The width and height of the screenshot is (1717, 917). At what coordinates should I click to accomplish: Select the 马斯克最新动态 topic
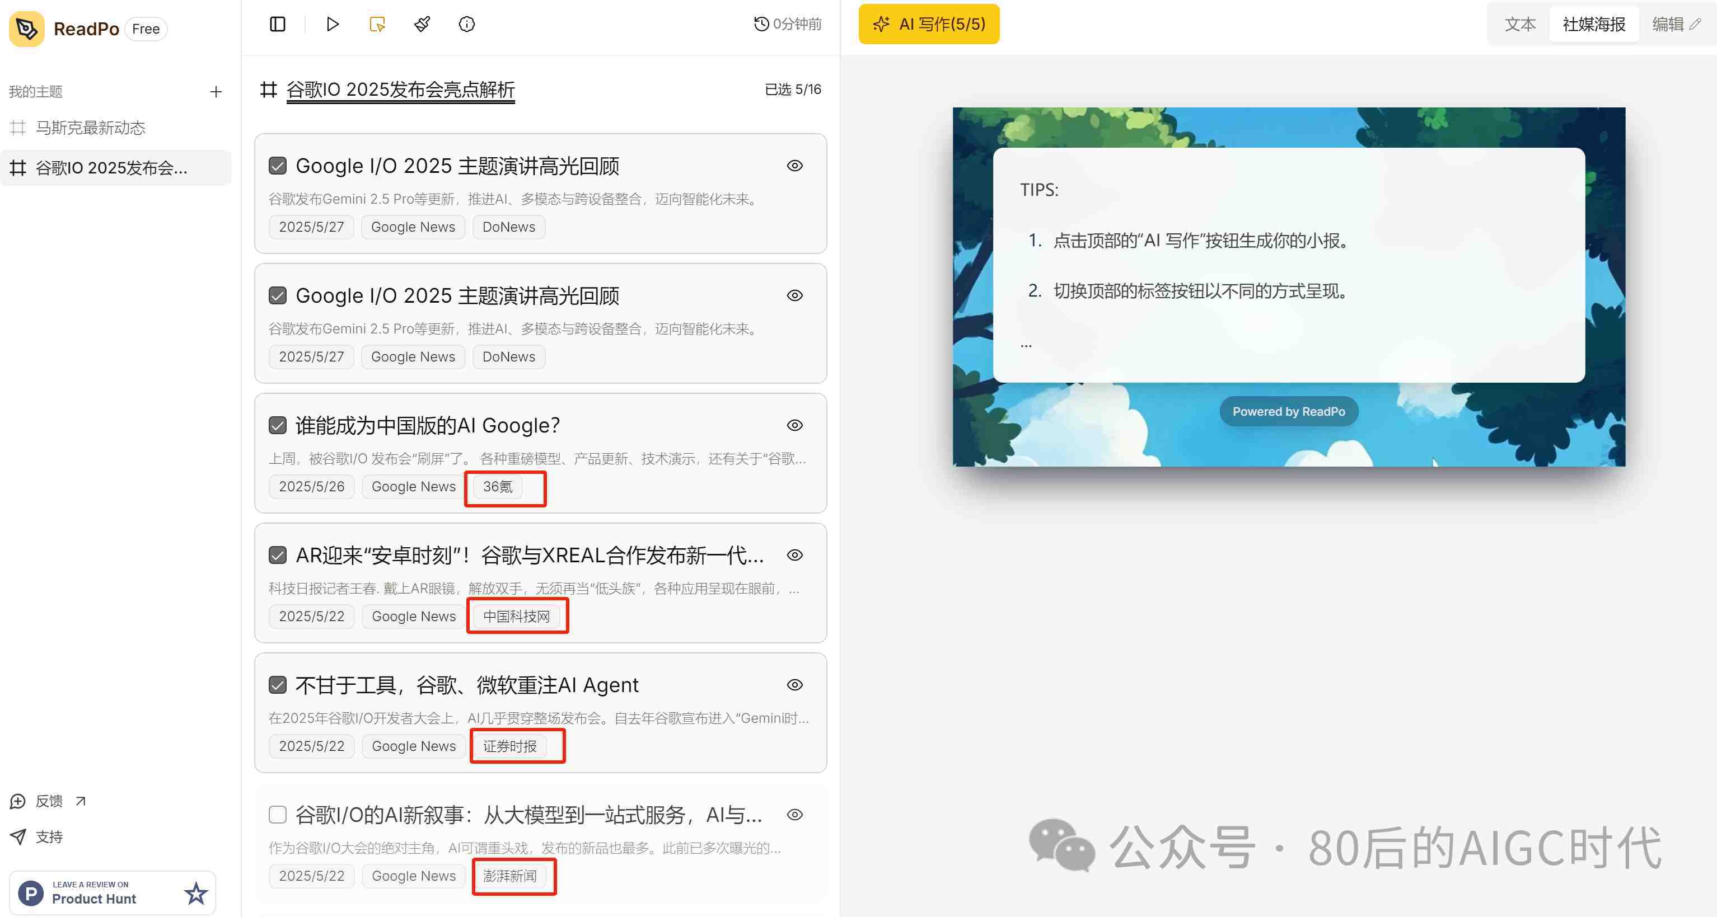point(90,128)
